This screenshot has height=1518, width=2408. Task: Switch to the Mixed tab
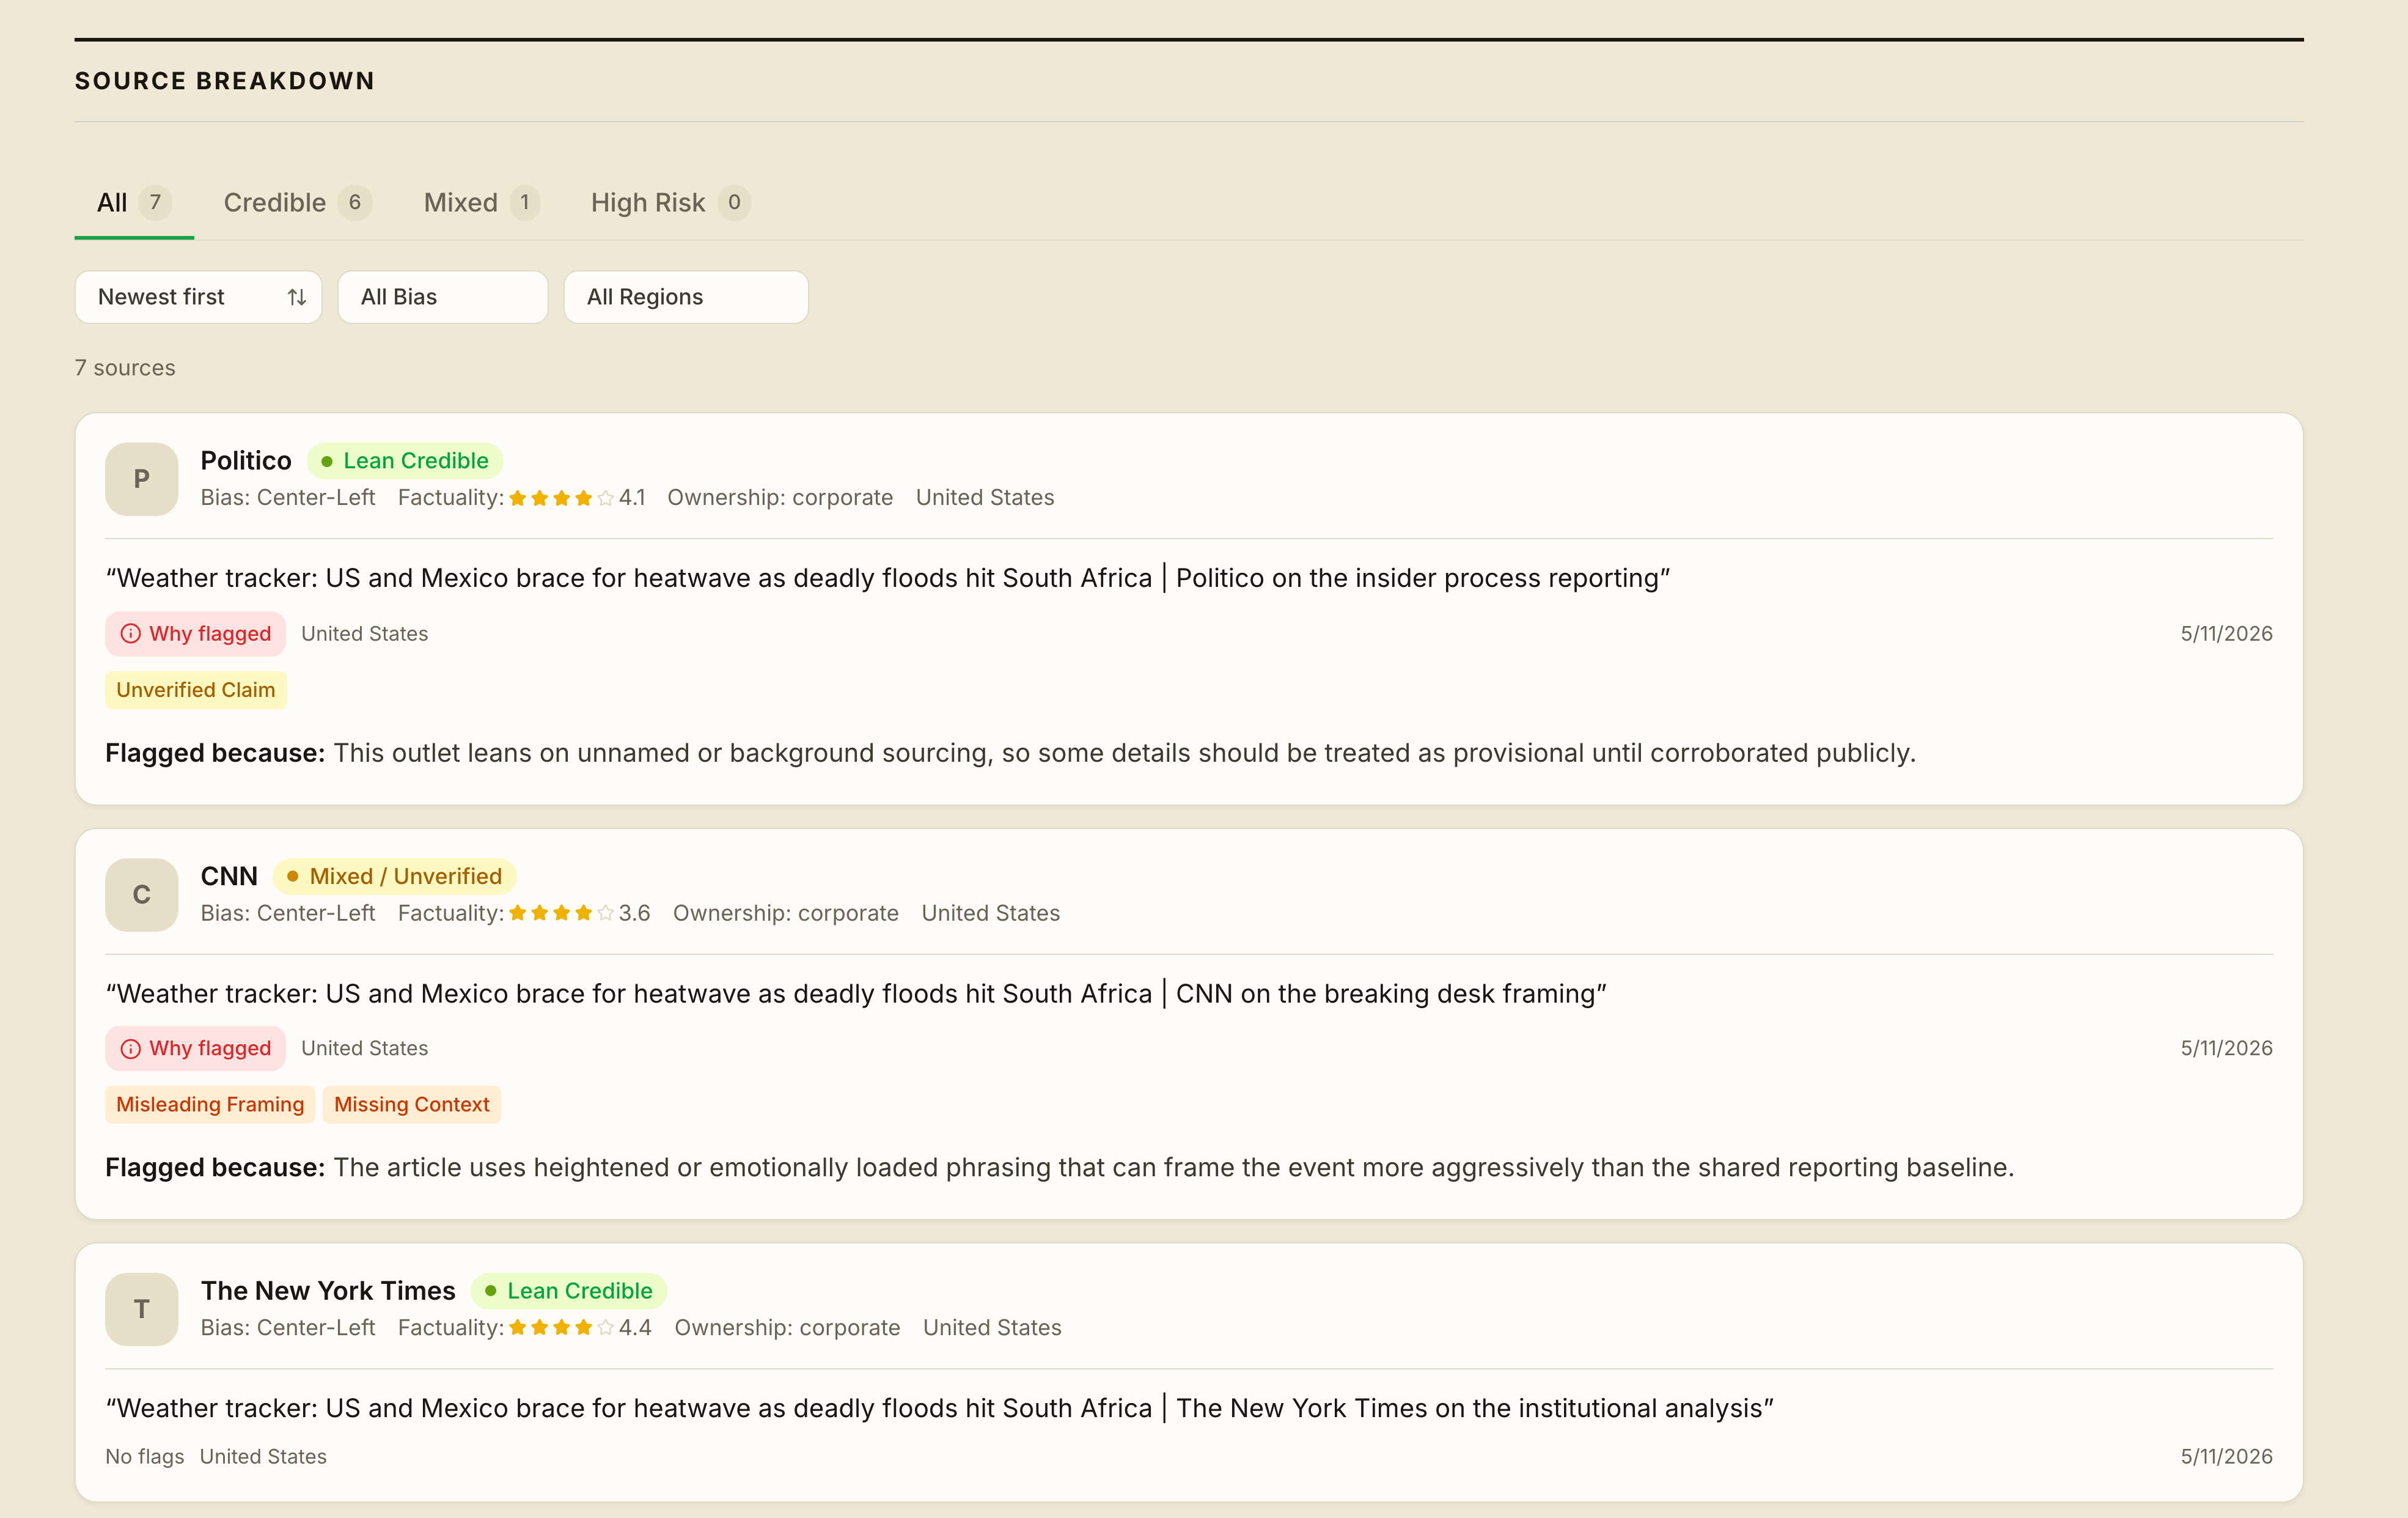(x=481, y=203)
